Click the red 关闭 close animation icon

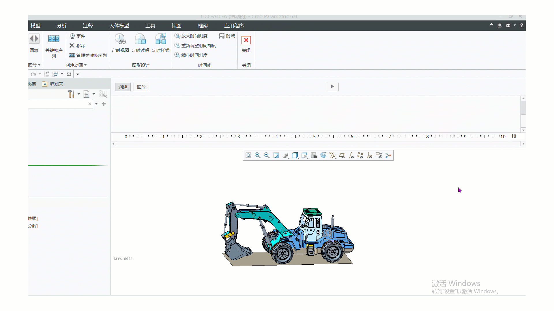[x=246, y=40]
